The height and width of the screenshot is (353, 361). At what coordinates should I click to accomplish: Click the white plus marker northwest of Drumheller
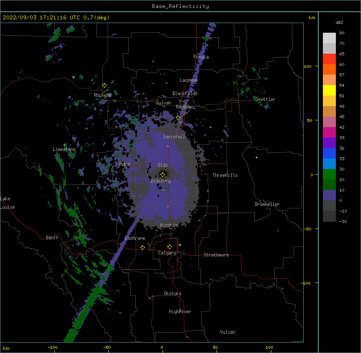[256, 157]
